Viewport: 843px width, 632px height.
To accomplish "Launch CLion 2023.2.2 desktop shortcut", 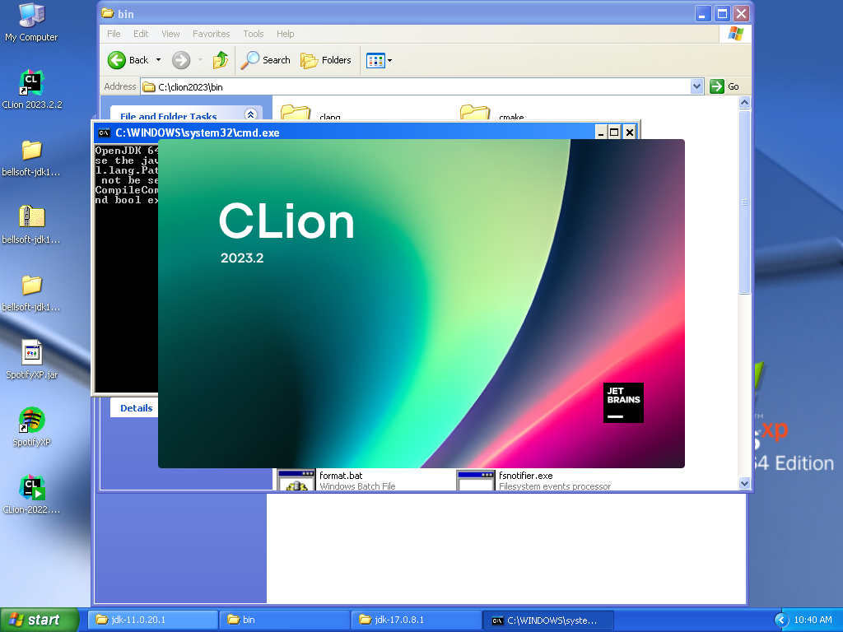I will click(31, 90).
